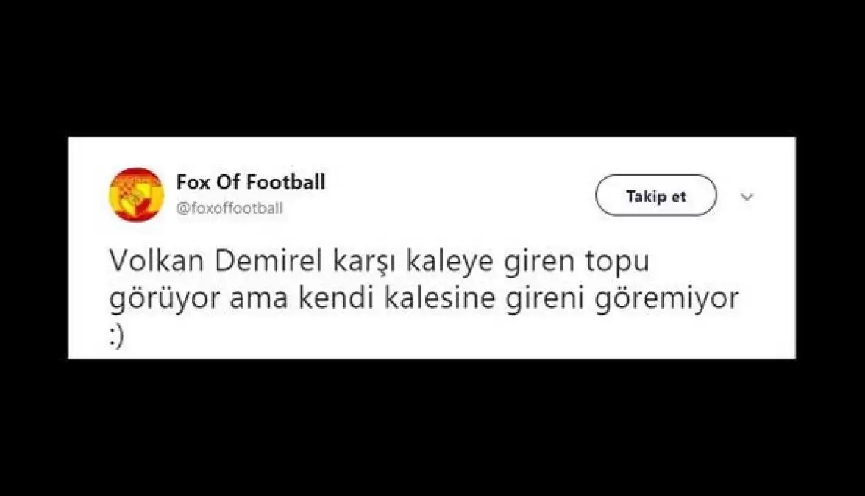Open the tweet options chevron menu
Viewport: 865px width, 496px height.
747,196
